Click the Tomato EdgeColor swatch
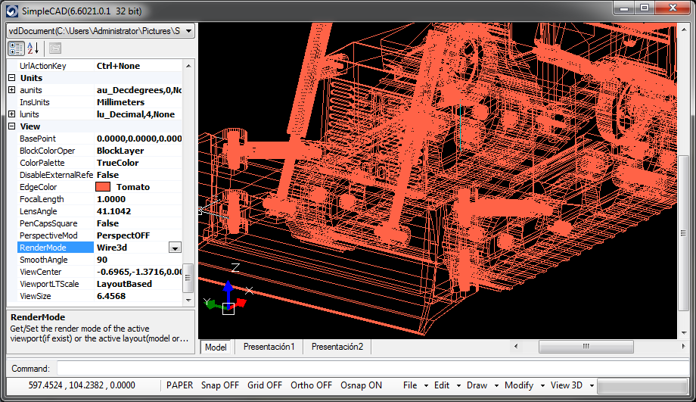The height and width of the screenshot is (402, 696). (103, 187)
